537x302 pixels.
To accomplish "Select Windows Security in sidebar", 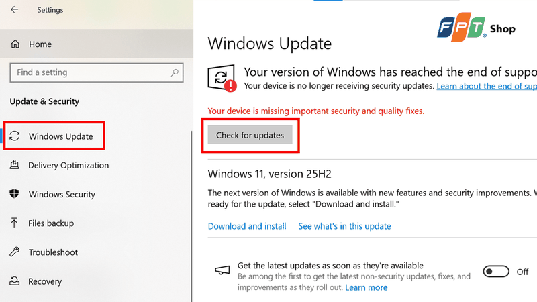I will [62, 194].
